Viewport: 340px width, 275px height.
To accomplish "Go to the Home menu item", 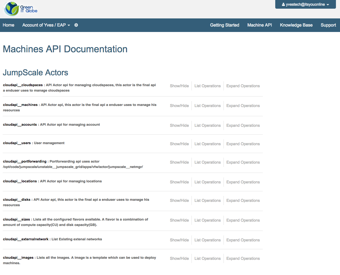I will tap(8, 25).
